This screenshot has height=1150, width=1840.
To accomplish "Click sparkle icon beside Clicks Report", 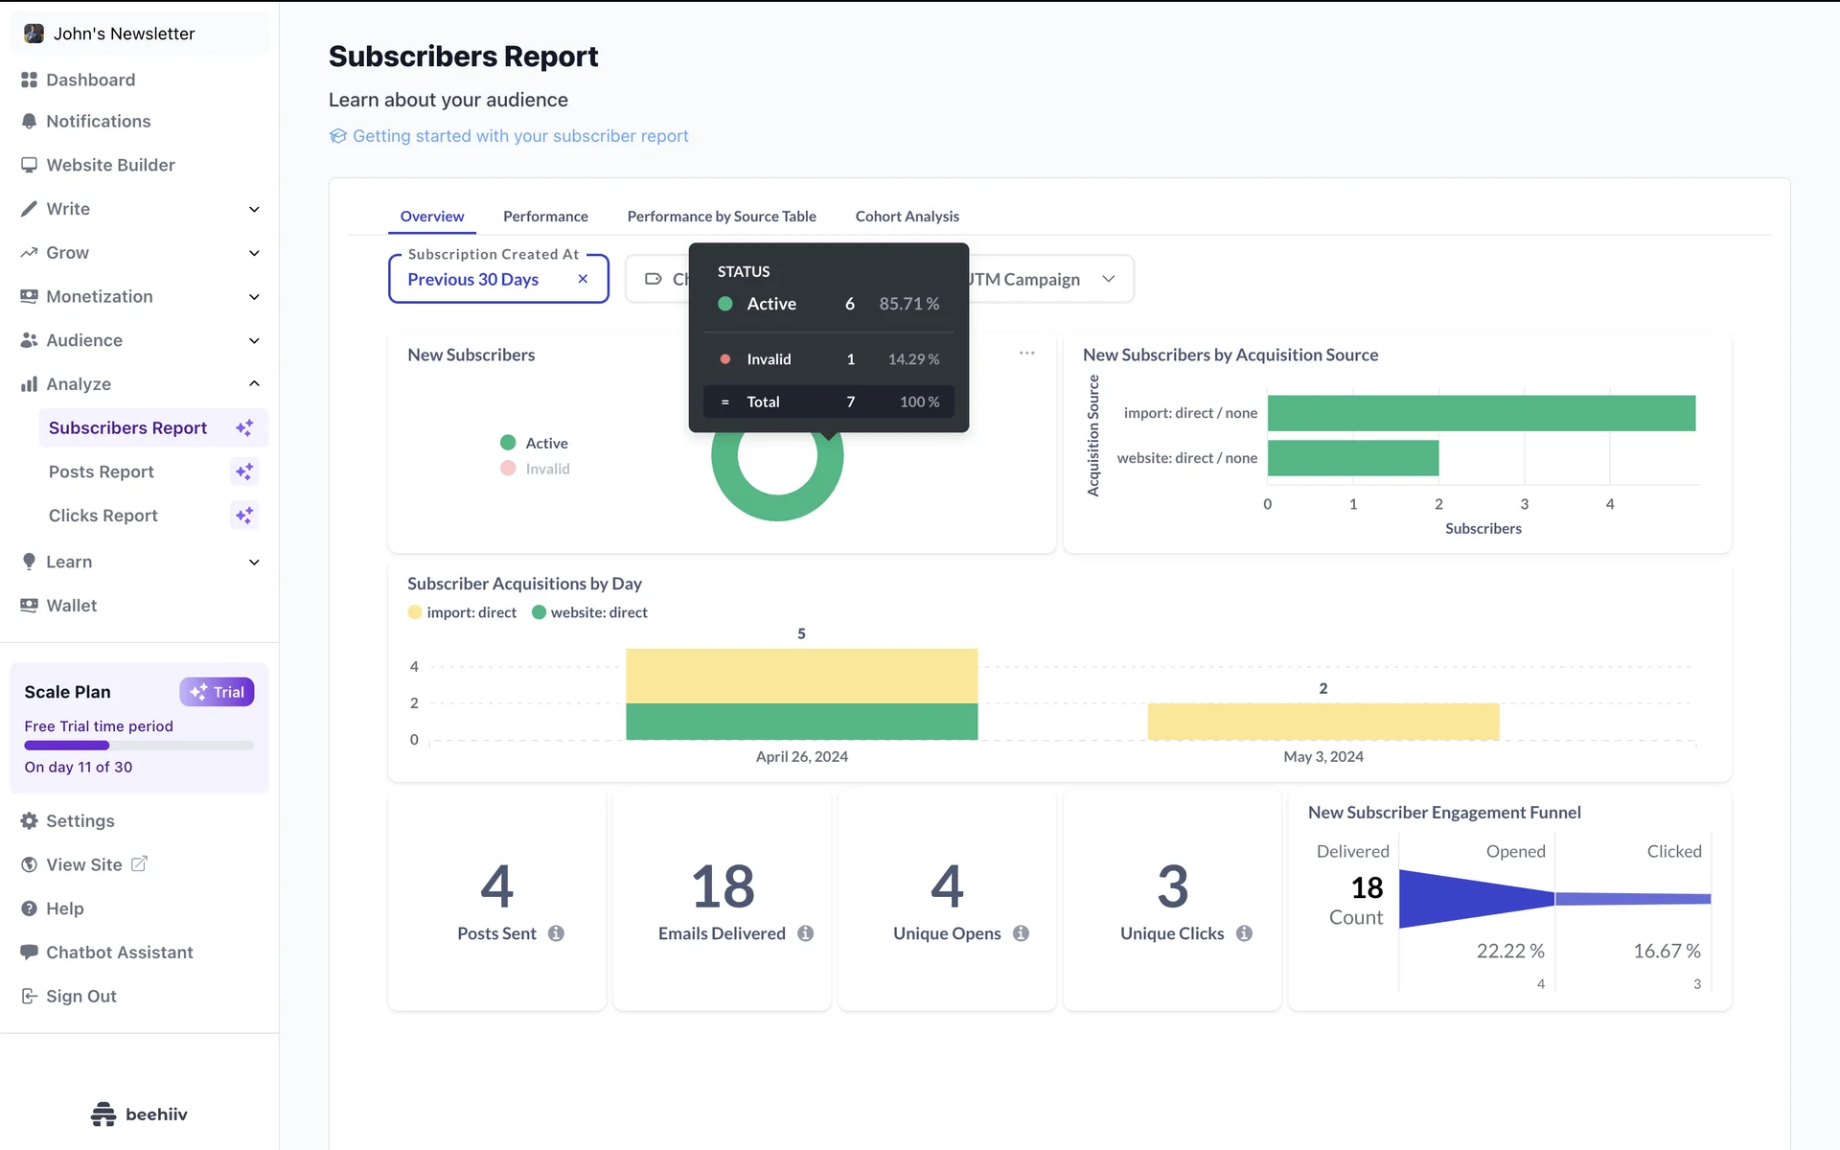I will point(244,516).
